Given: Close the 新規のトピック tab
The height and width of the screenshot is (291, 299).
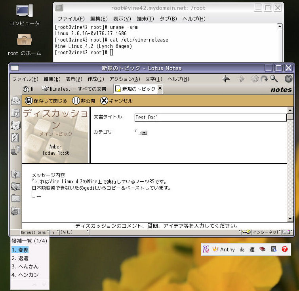Looking at the screenshot, I should (x=160, y=88).
